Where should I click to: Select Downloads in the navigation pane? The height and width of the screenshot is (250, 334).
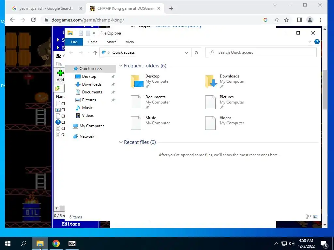pos(92,84)
